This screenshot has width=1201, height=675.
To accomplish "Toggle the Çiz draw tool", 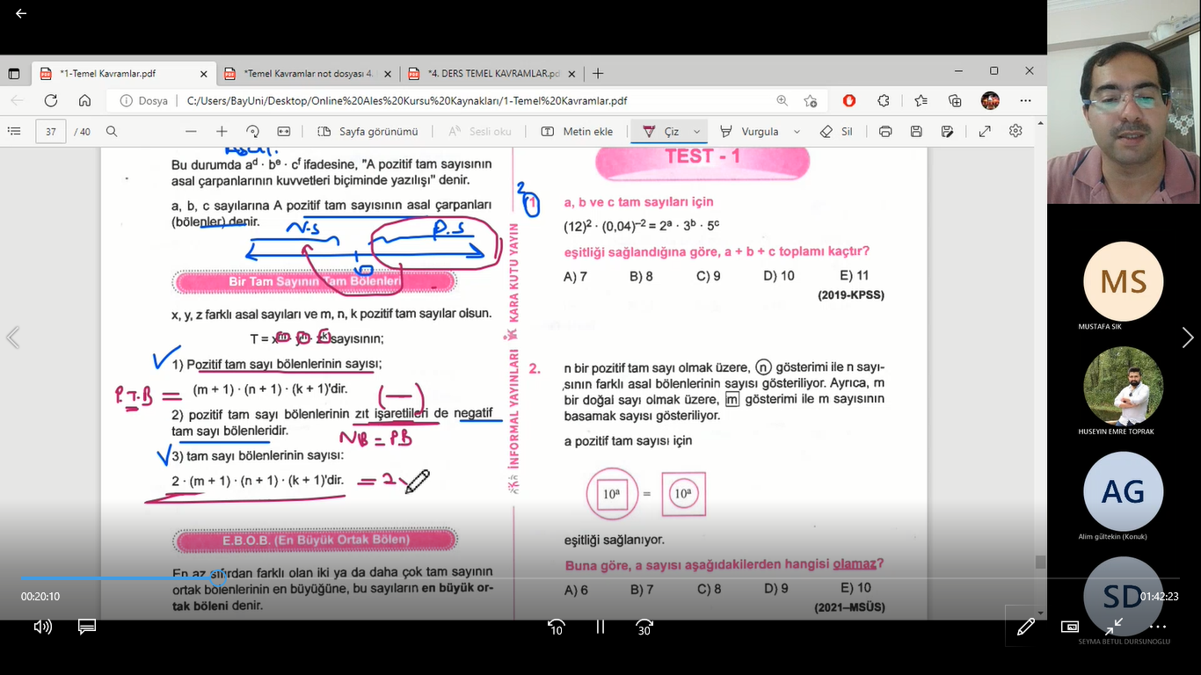I will coord(661,131).
